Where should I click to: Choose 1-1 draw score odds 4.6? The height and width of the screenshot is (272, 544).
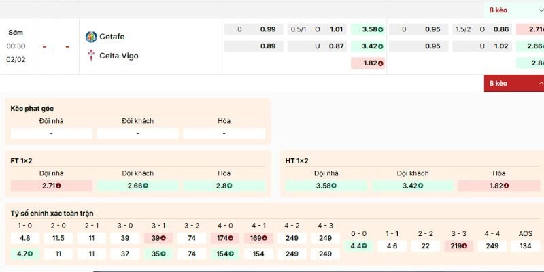pyautogui.click(x=392, y=246)
